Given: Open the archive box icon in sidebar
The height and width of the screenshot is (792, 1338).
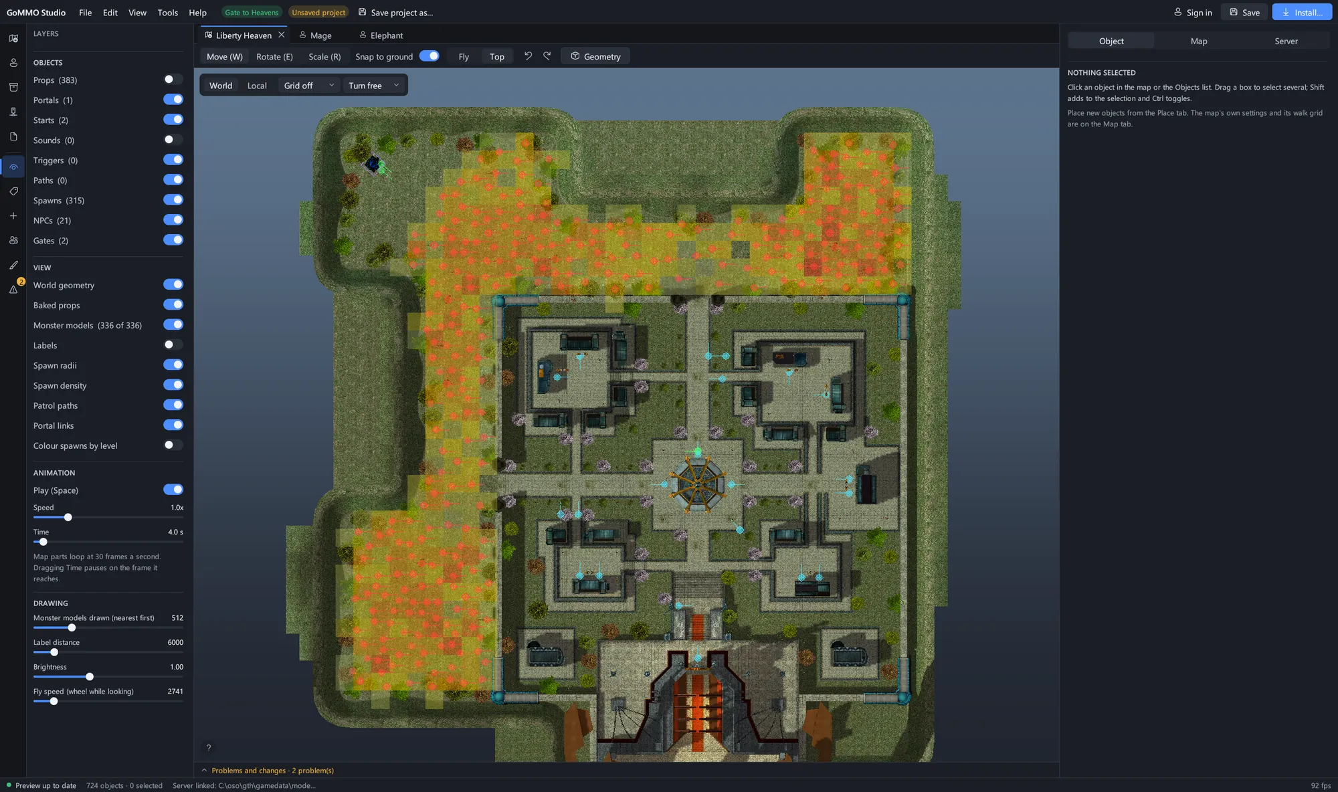Looking at the screenshot, I should pyautogui.click(x=13, y=88).
